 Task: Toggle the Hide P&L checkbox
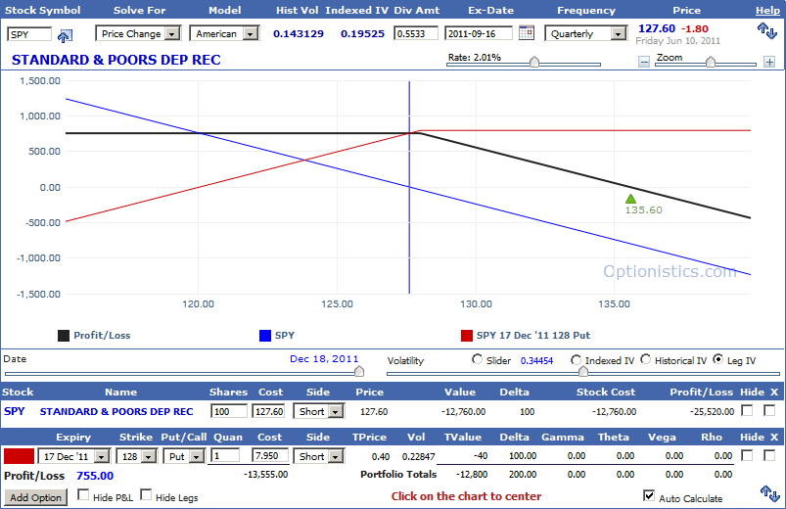click(84, 495)
